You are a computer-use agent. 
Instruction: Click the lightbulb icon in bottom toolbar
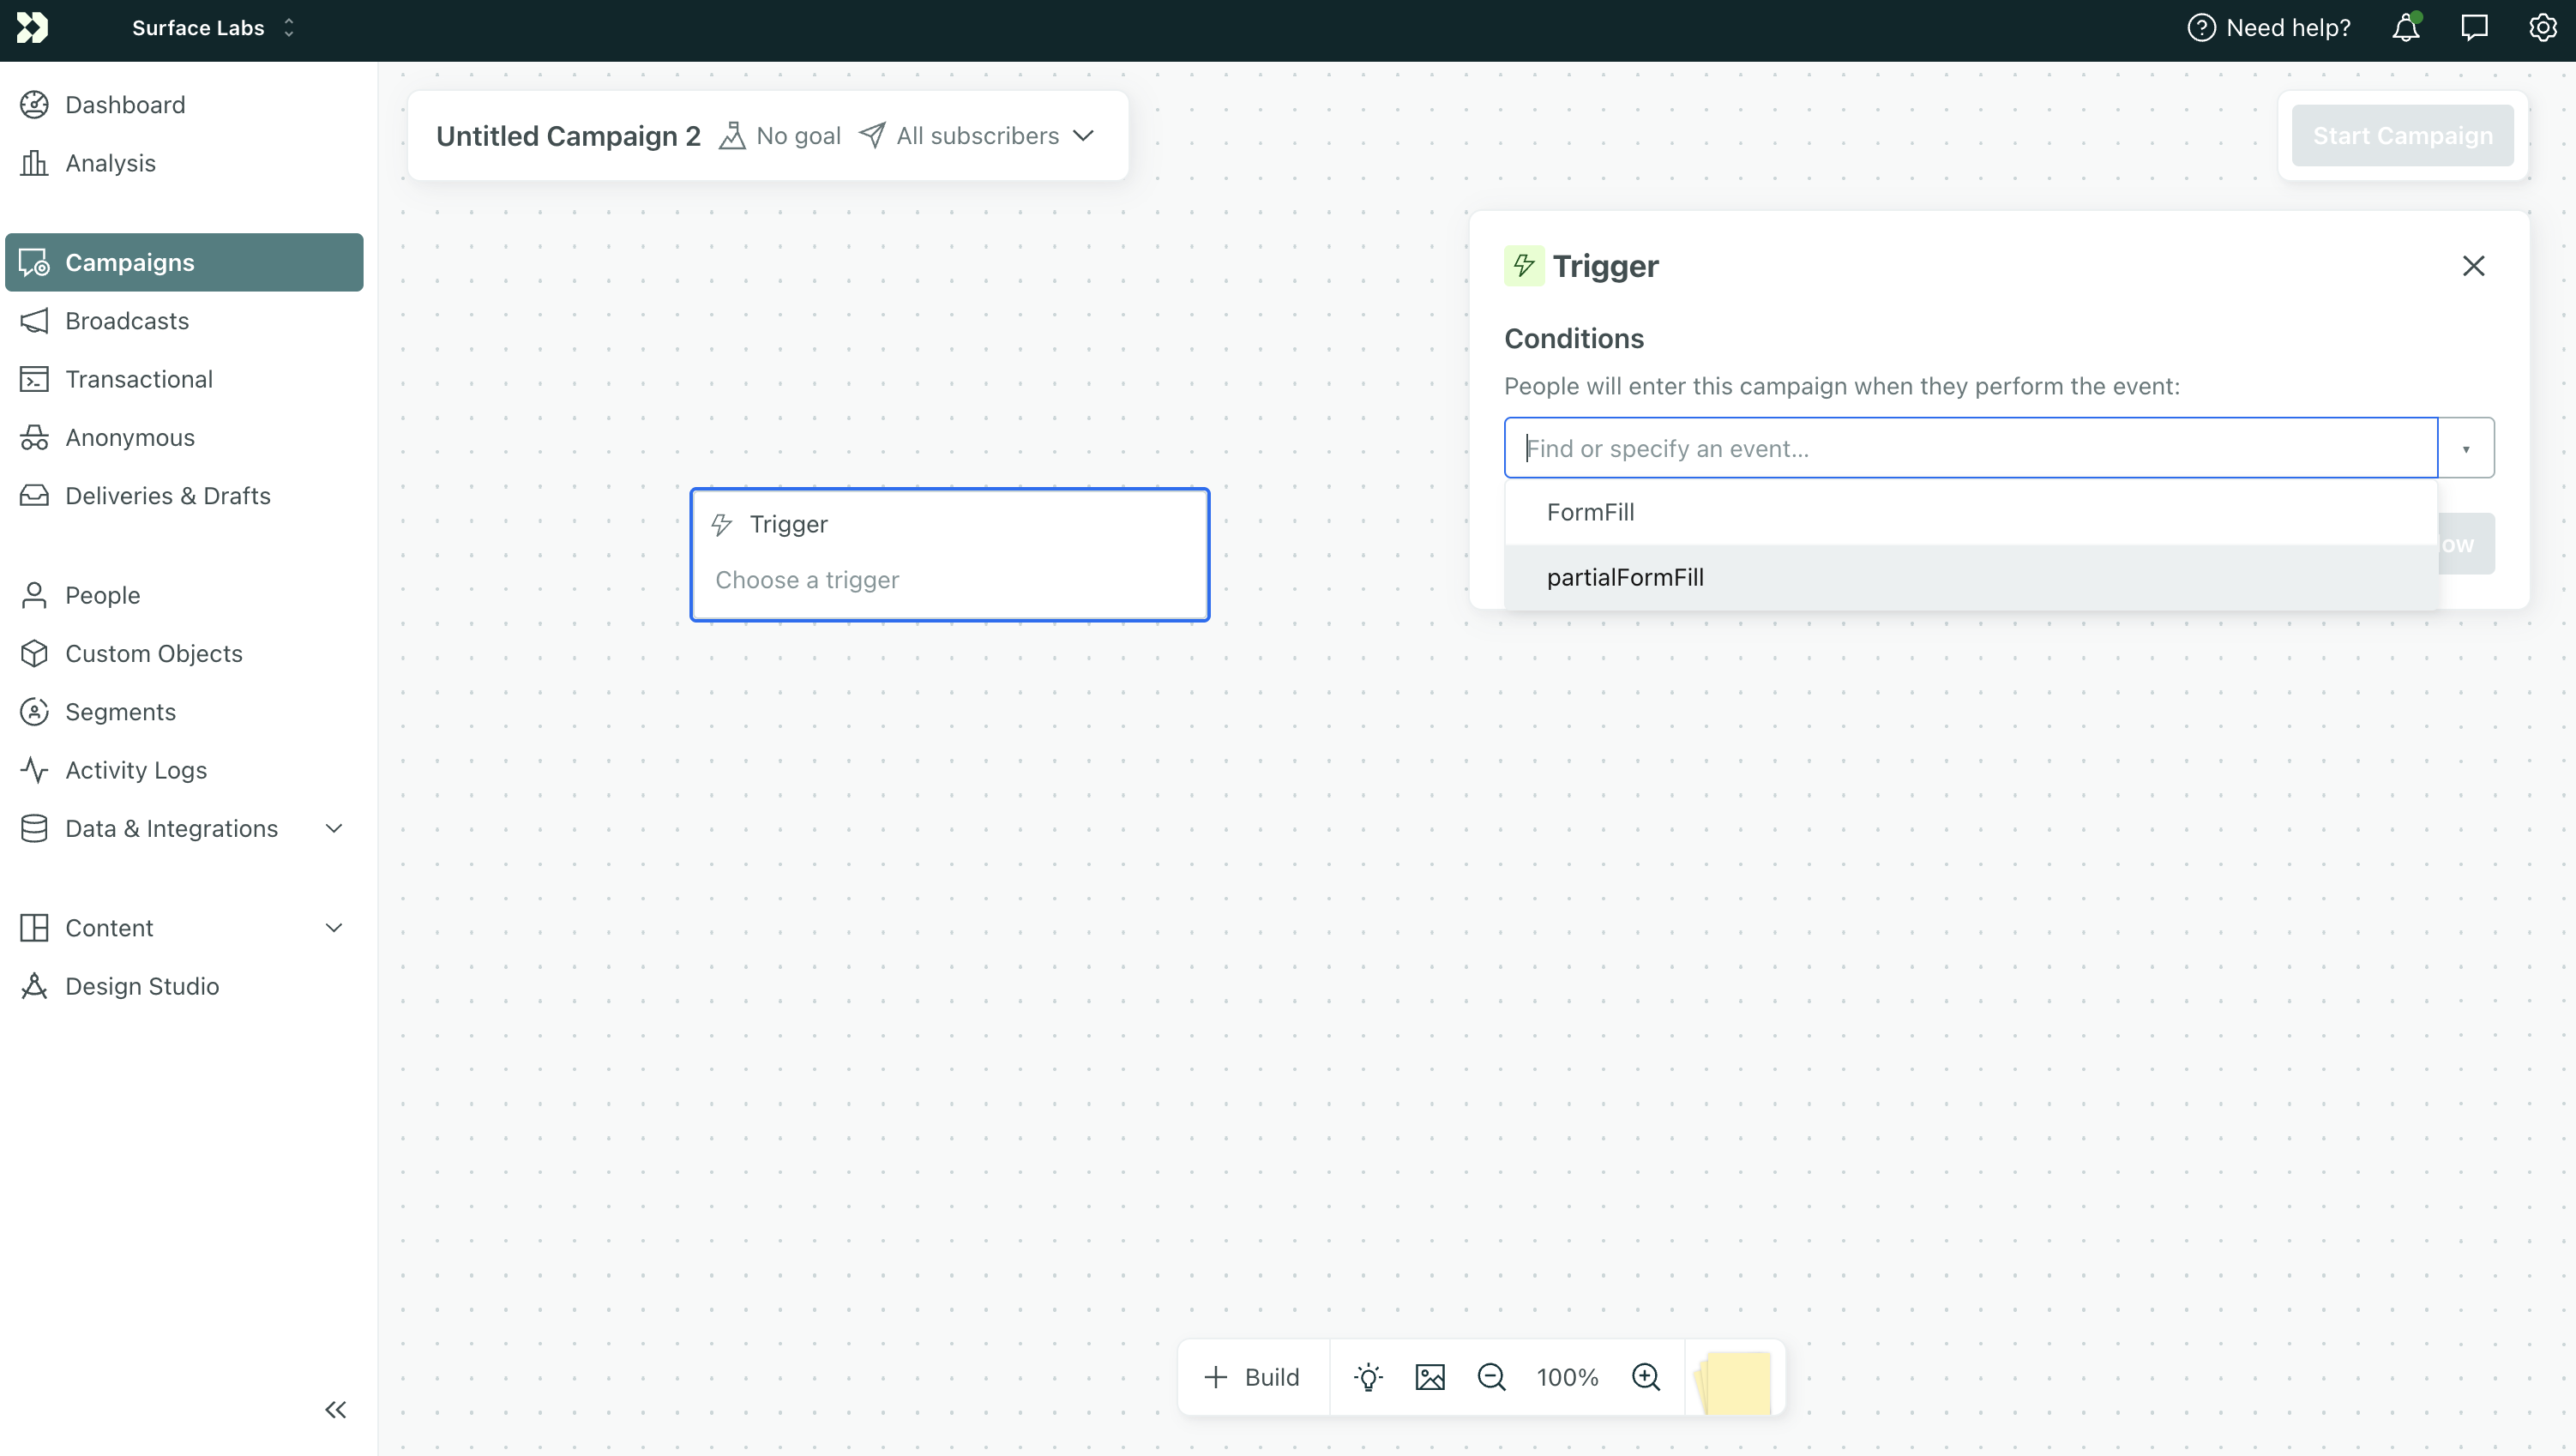click(x=1368, y=1377)
